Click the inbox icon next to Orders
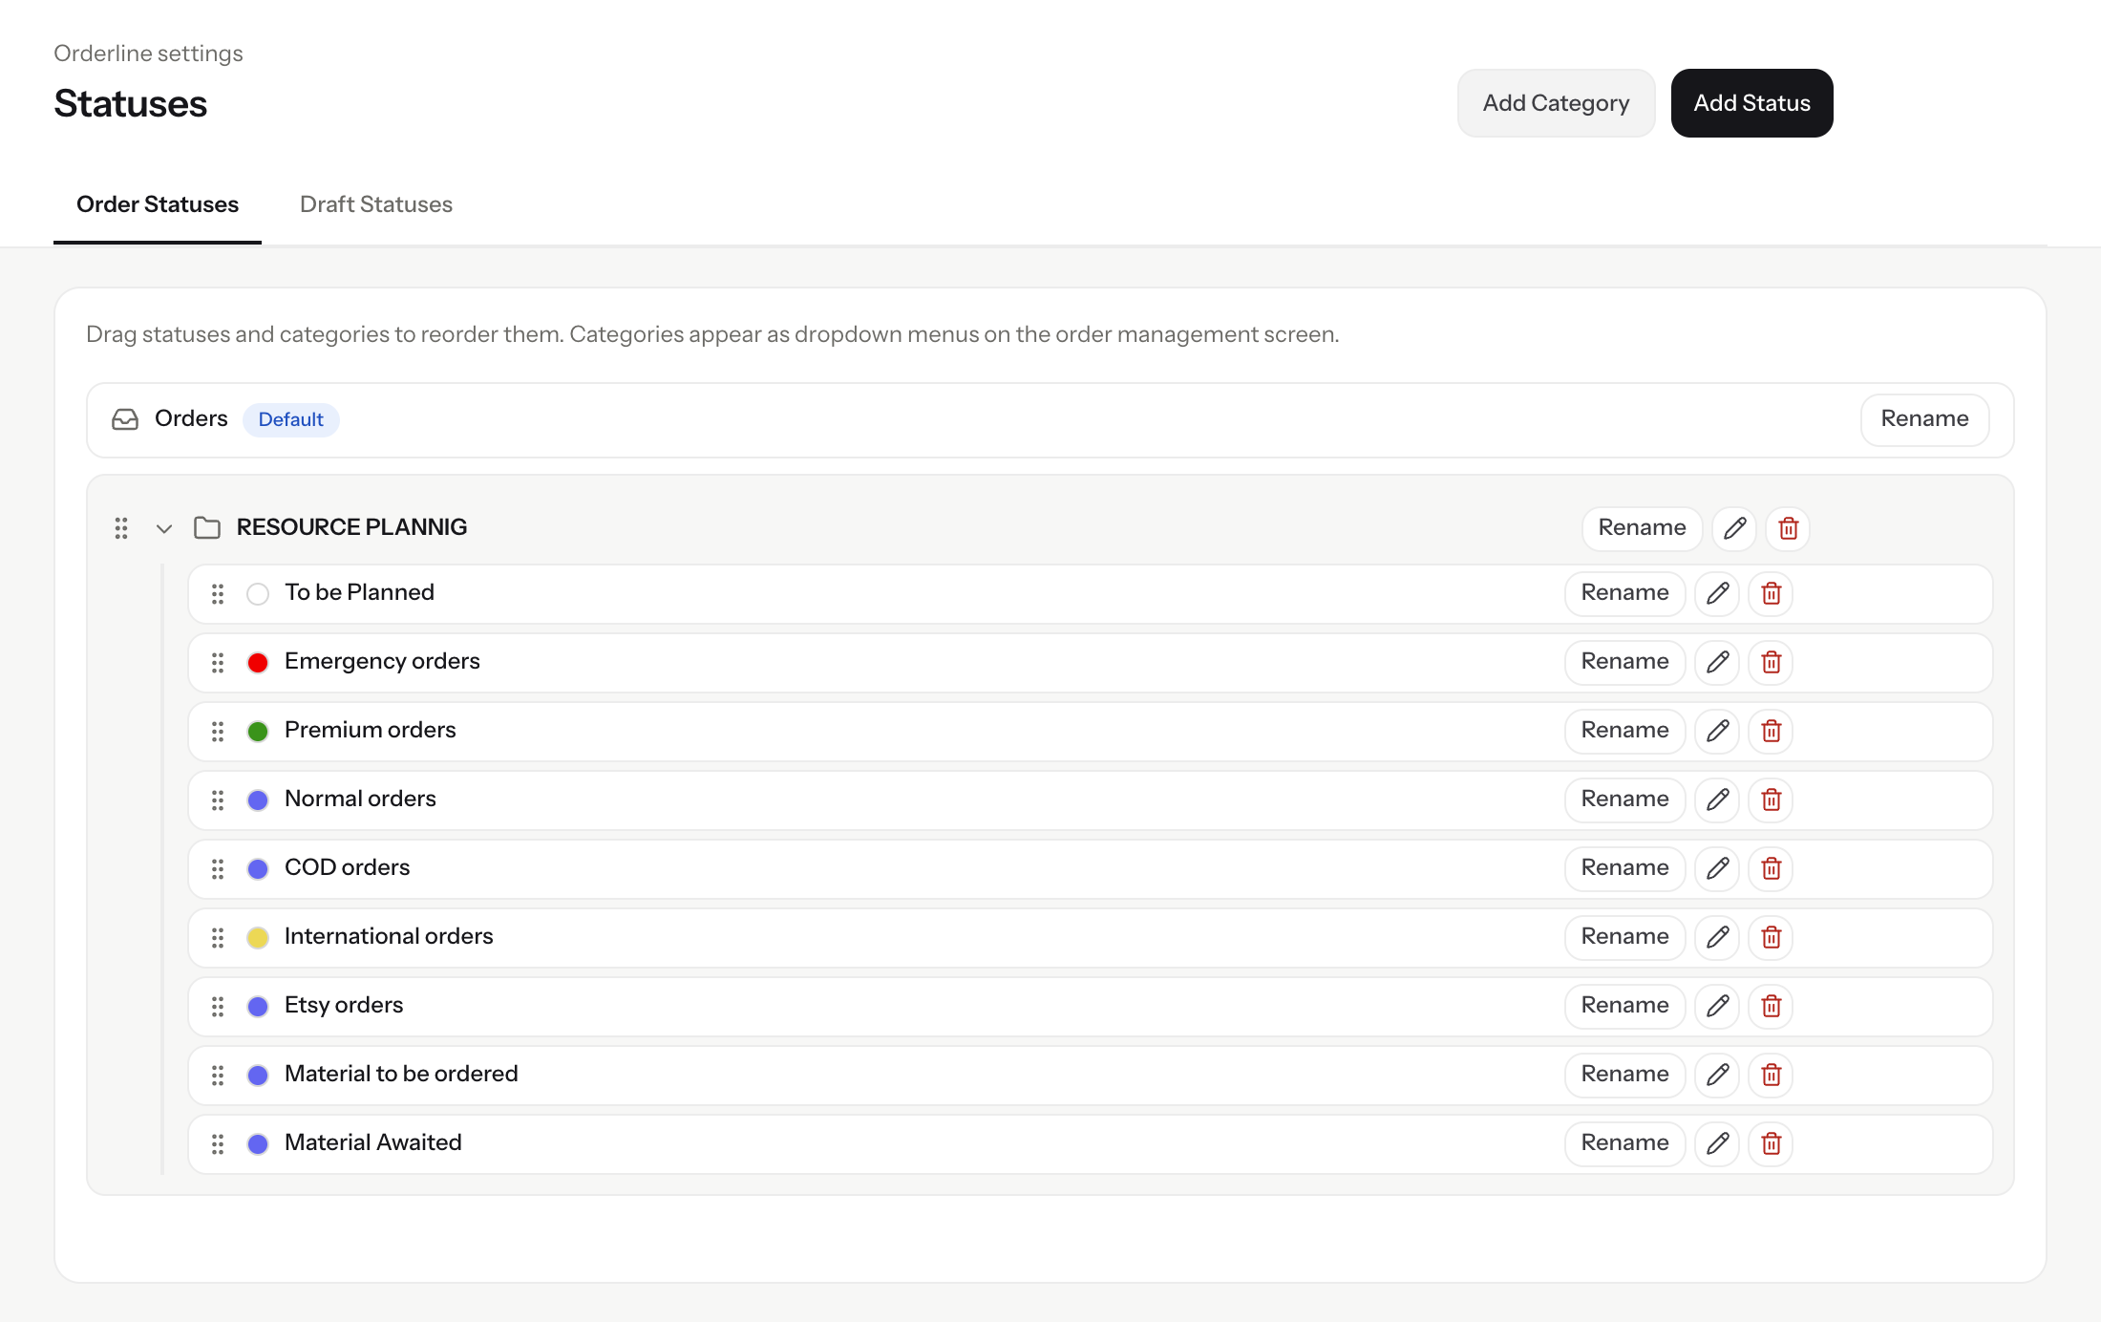The width and height of the screenshot is (2101, 1322). click(125, 419)
